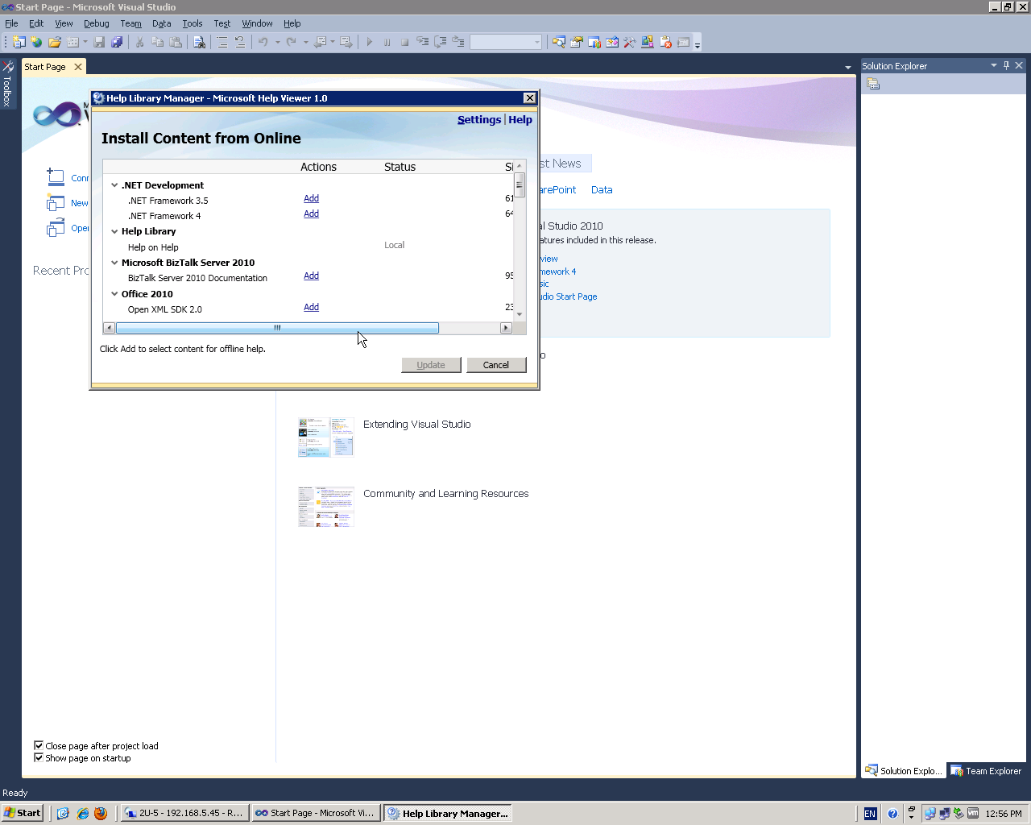Click the Toolbox hammer-and-wrench toolbar icon

[x=629, y=42]
